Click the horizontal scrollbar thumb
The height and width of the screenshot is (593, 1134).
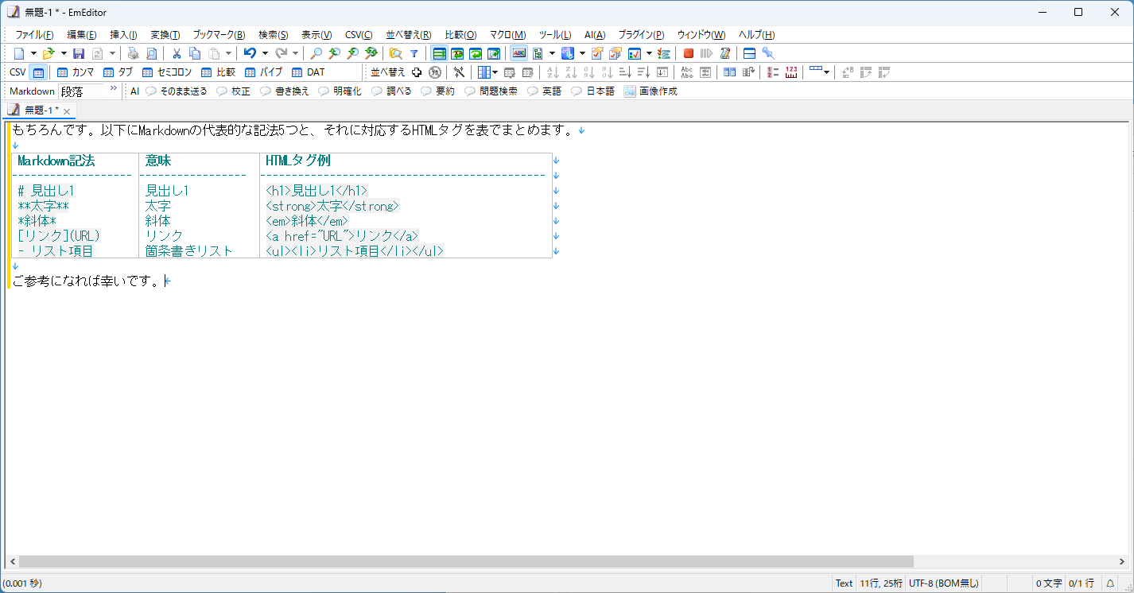click(x=466, y=561)
